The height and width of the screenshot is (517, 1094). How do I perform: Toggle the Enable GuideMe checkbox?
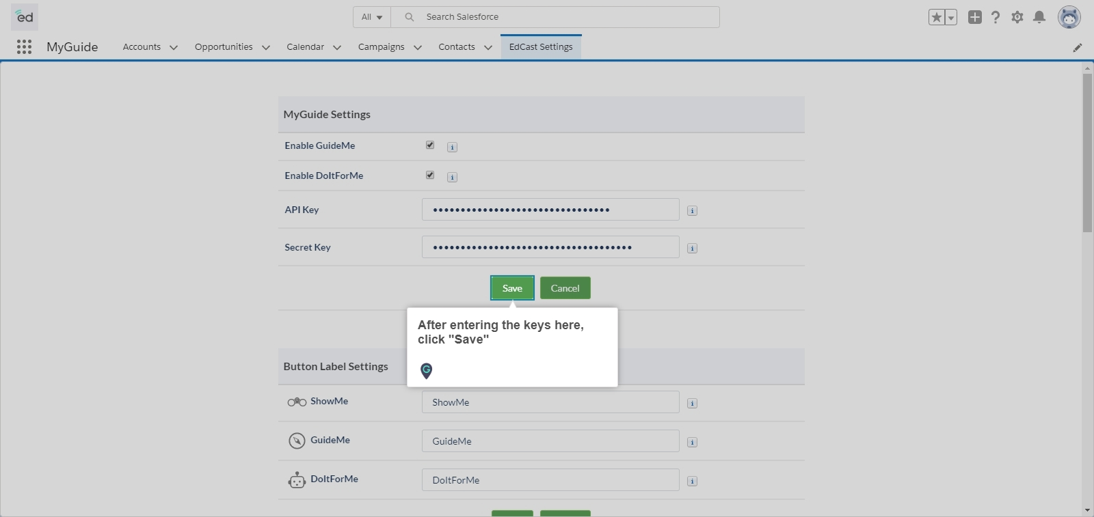430,145
